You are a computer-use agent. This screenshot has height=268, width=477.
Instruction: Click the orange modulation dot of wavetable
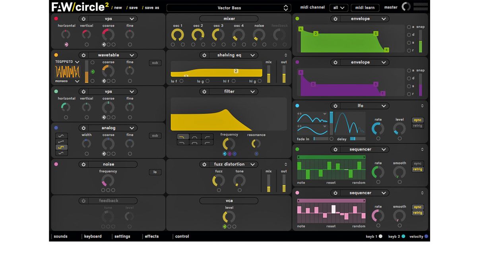[x=56, y=55]
